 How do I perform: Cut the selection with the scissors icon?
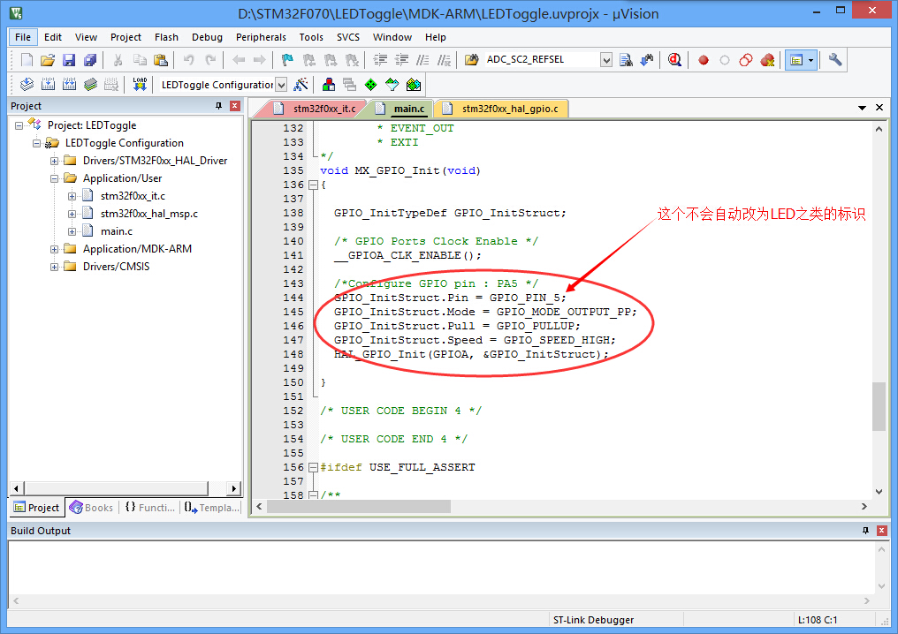pyautogui.click(x=118, y=60)
